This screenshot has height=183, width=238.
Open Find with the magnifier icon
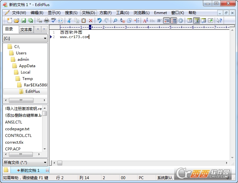click(115, 20)
